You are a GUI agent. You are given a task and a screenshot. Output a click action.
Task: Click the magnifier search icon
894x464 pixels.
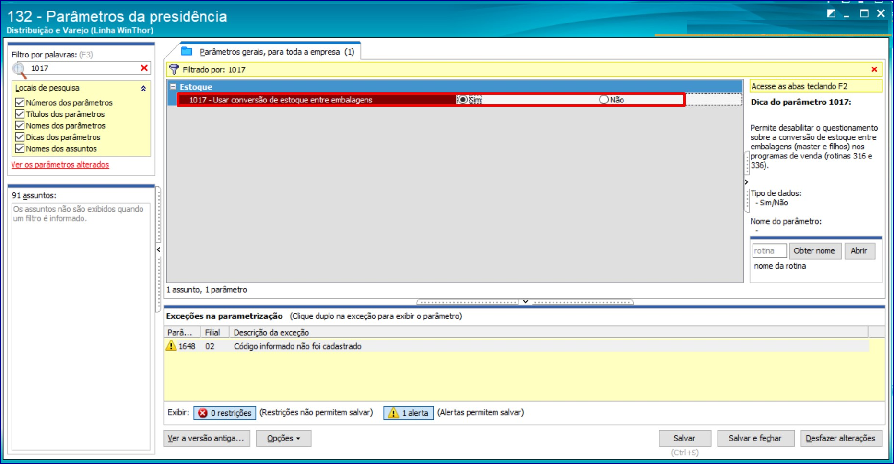(x=19, y=70)
